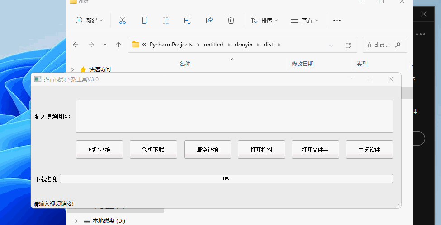Expand address bar history dropdown
The width and height of the screenshot is (441, 225).
coord(331,45)
